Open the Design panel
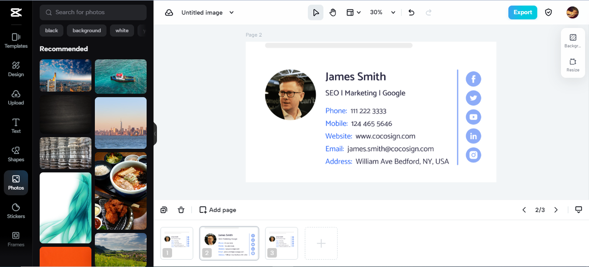Screen dimensions: 589x267 click(16, 68)
